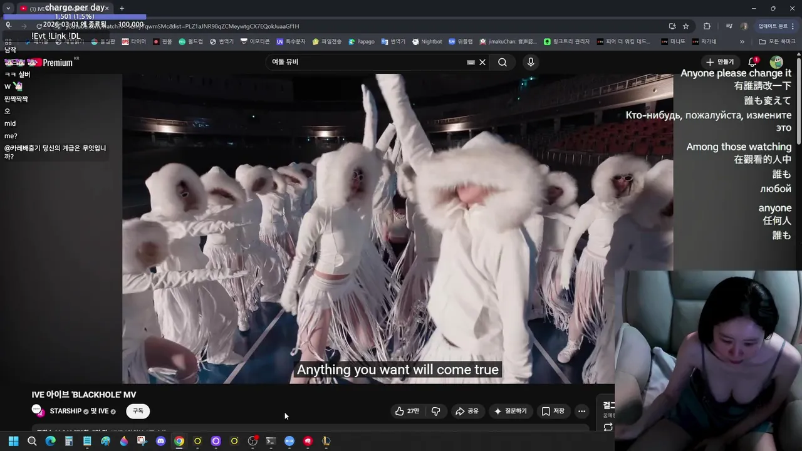This screenshot has width=802, height=451.
Task: Click the thumbs-down dislike button
Action: pos(435,411)
